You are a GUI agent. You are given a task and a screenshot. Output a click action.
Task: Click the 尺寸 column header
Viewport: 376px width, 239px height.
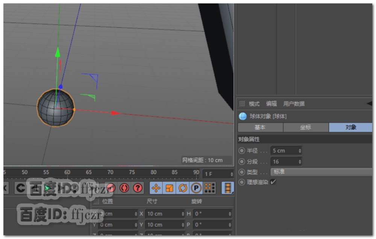pyautogui.click(x=152, y=201)
